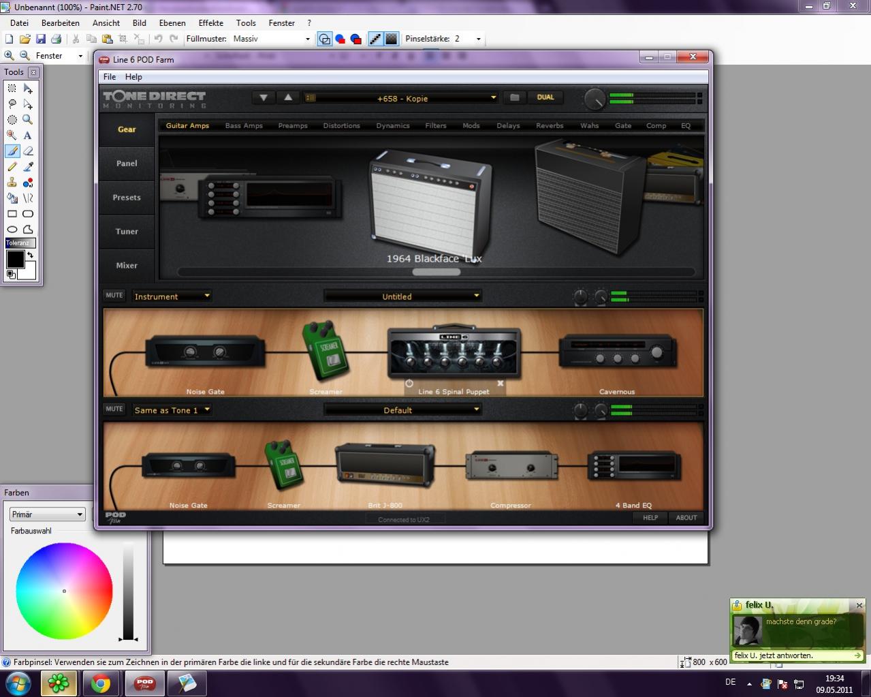Select filled shape with outline mode
871x697 pixels.
[x=355, y=39]
